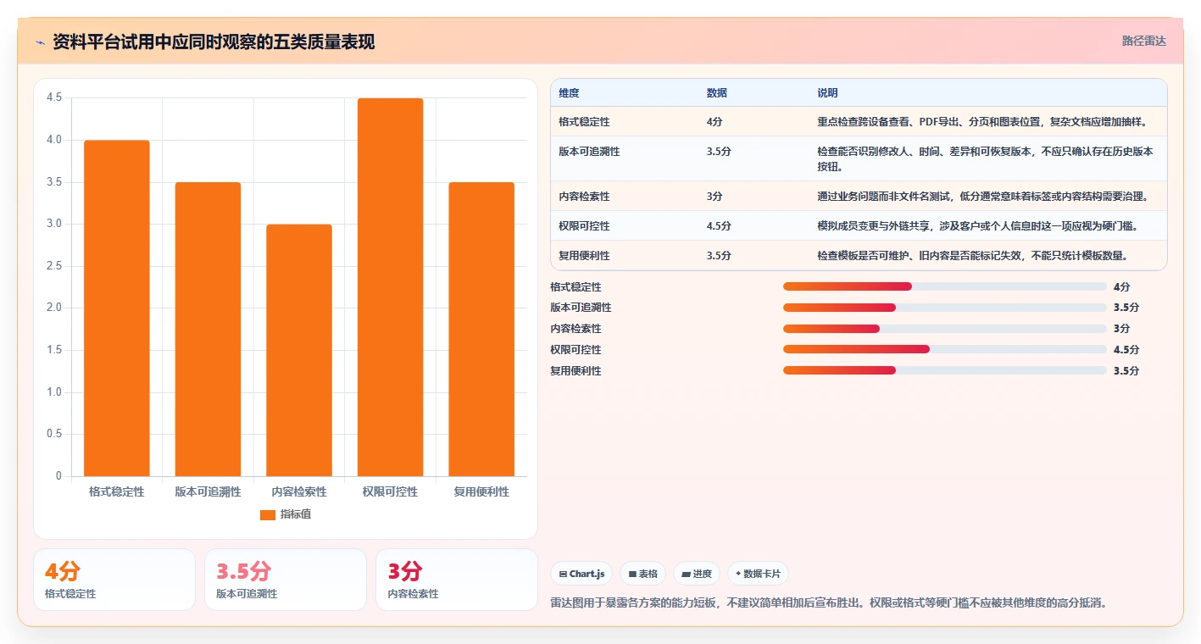Image resolution: width=1201 pixels, height=644 pixels.
Task: Click the 版本可追溯性 cell in the table
Action: (x=589, y=152)
